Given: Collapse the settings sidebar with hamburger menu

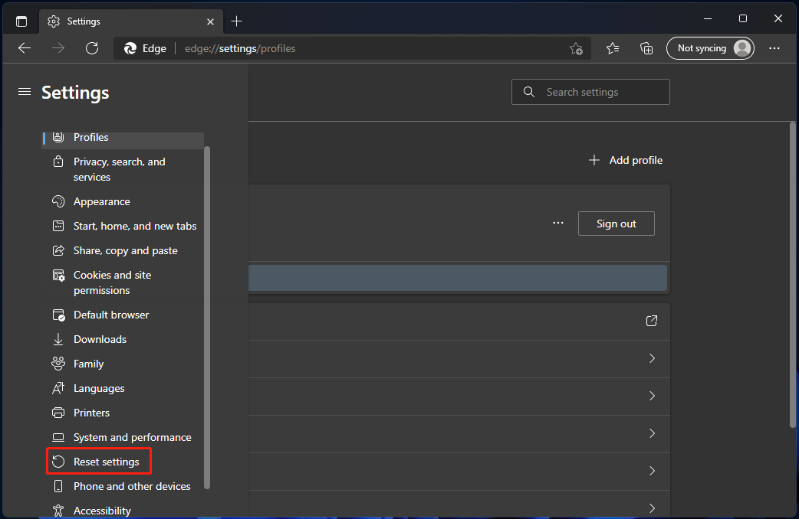Looking at the screenshot, I should click(24, 91).
